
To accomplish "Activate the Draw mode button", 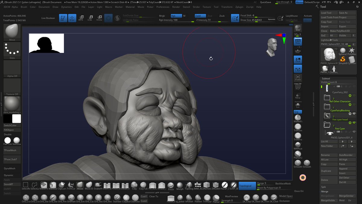I will point(72,18).
